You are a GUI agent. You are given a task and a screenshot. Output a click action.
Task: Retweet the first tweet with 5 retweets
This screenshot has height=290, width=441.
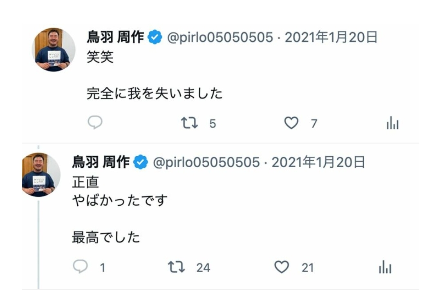click(x=189, y=123)
